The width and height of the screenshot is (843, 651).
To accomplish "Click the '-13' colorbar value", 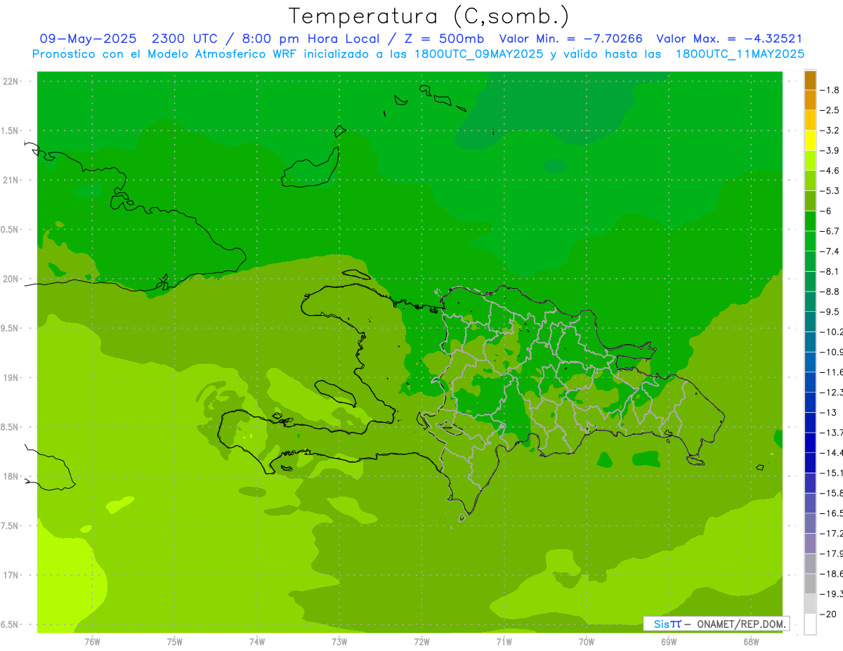I will (828, 412).
